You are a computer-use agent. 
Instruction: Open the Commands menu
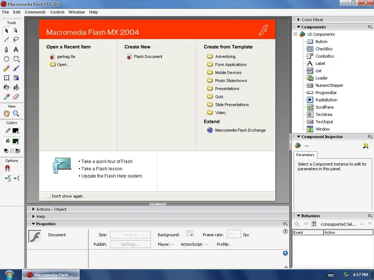click(35, 12)
